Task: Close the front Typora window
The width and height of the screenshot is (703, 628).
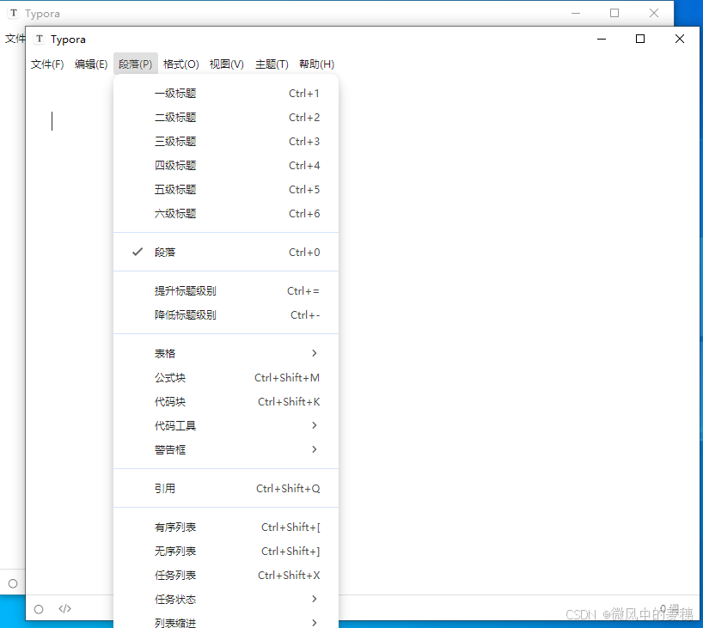Action: click(680, 39)
